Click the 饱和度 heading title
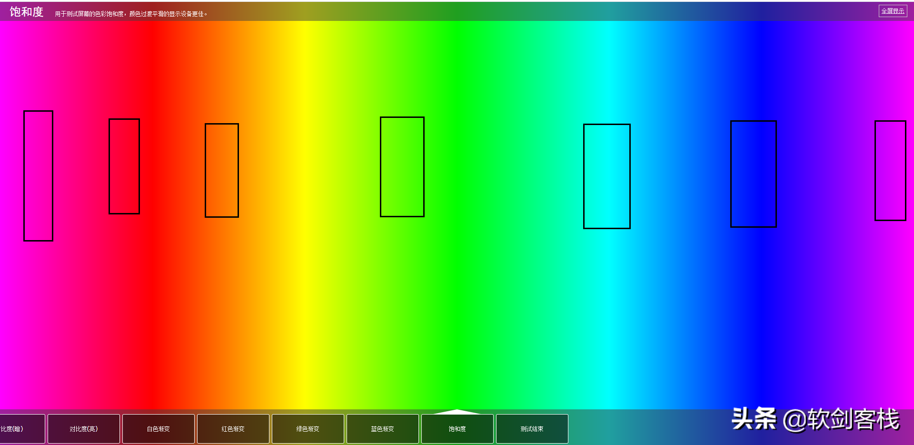The height and width of the screenshot is (445, 914). [x=27, y=12]
